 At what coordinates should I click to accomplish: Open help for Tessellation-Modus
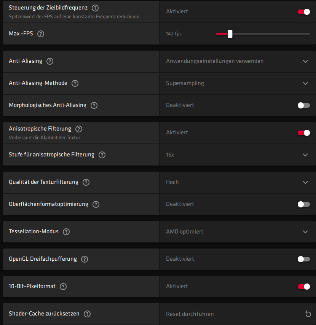point(66,232)
